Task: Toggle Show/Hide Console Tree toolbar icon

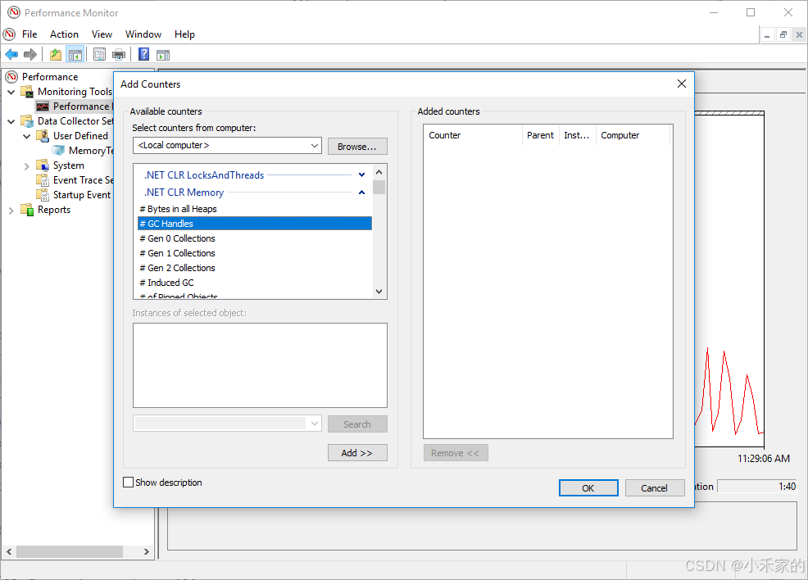Action: tap(75, 54)
